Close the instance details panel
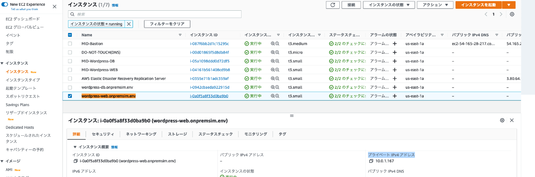This screenshot has width=535, height=177. [x=512, y=120]
